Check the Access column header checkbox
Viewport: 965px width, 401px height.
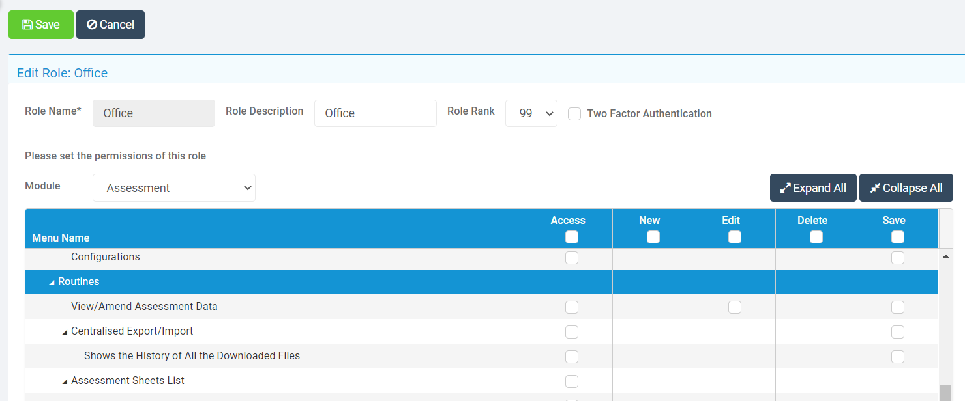572,237
